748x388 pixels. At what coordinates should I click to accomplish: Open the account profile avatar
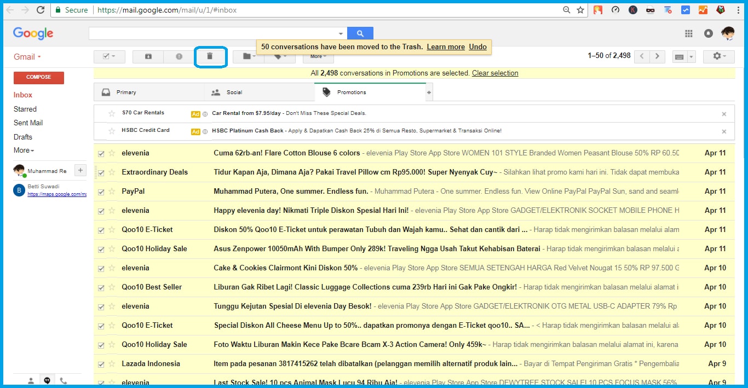[x=728, y=33]
